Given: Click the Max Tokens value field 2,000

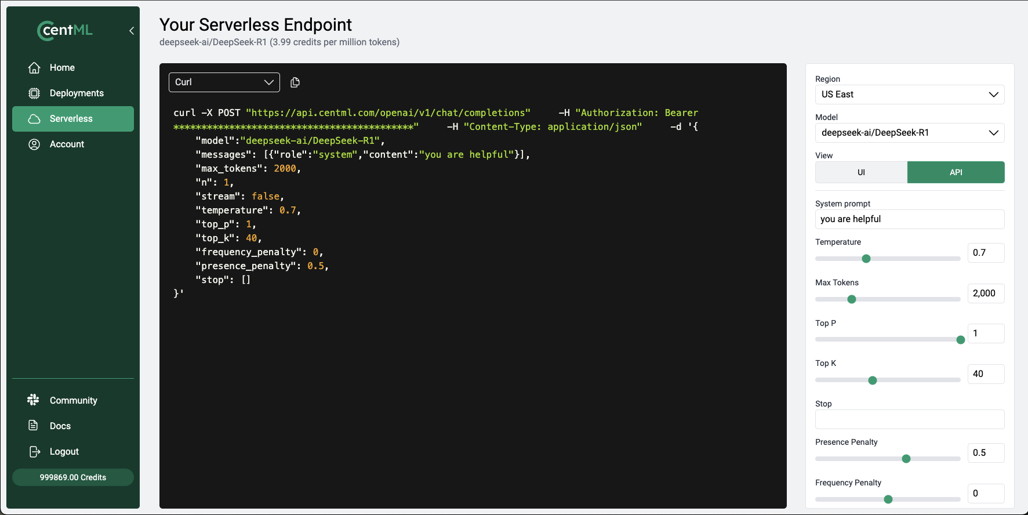Looking at the screenshot, I should point(986,293).
